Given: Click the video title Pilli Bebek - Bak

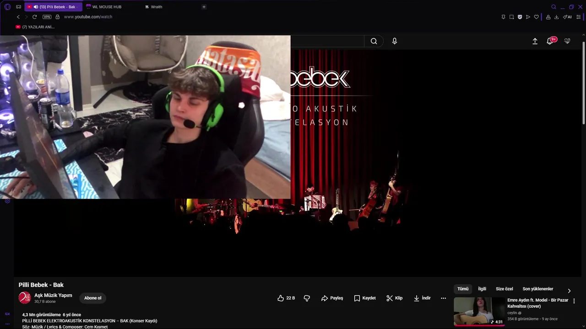Looking at the screenshot, I should (x=41, y=285).
